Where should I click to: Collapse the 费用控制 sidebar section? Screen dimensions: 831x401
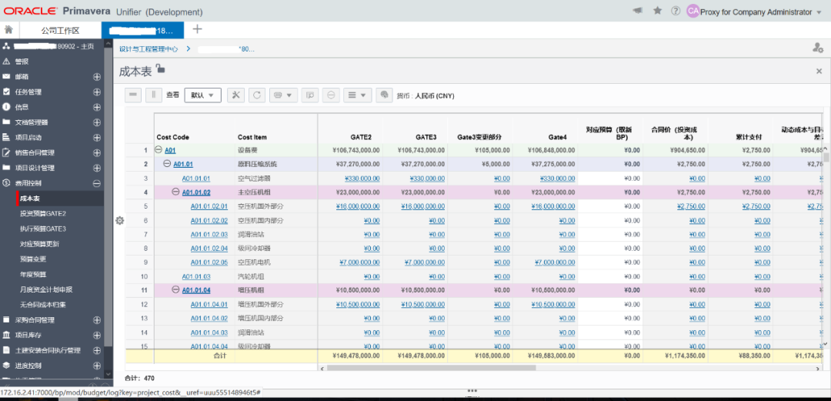96,183
